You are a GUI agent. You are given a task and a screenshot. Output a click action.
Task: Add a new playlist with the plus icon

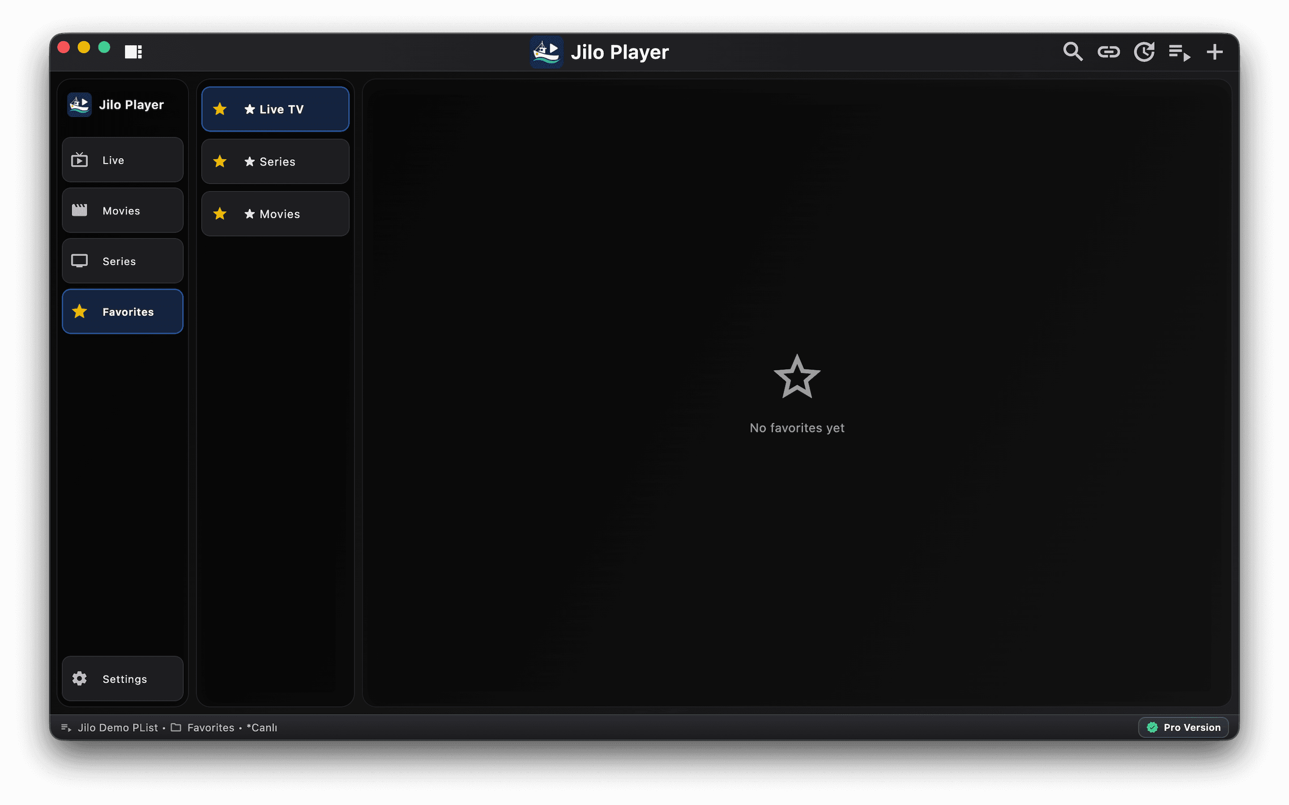tap(1214, 51)
